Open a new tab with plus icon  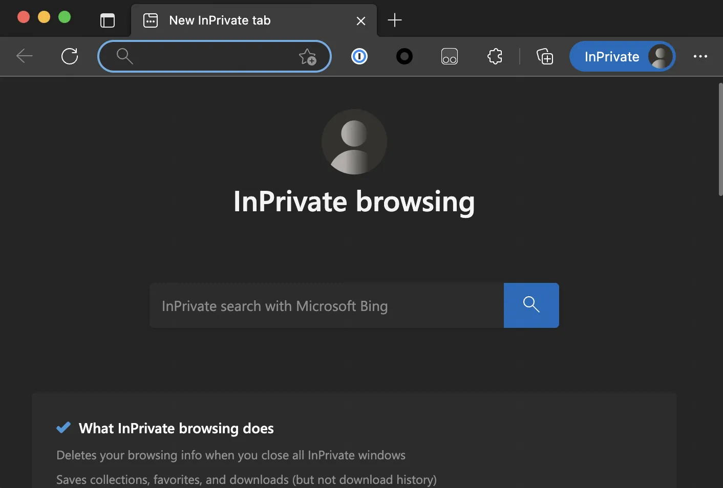pyautogui.click(x=395, y=20)
